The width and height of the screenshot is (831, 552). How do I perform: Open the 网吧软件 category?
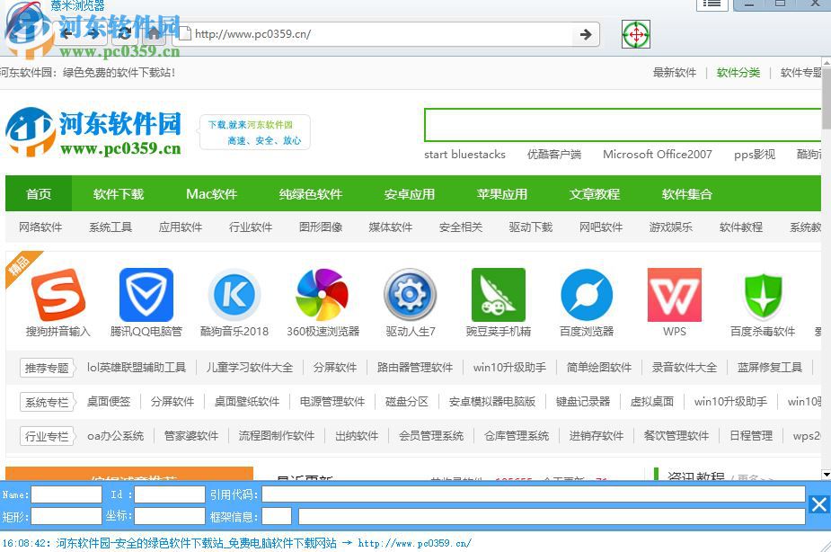click(x=600, y=227)
